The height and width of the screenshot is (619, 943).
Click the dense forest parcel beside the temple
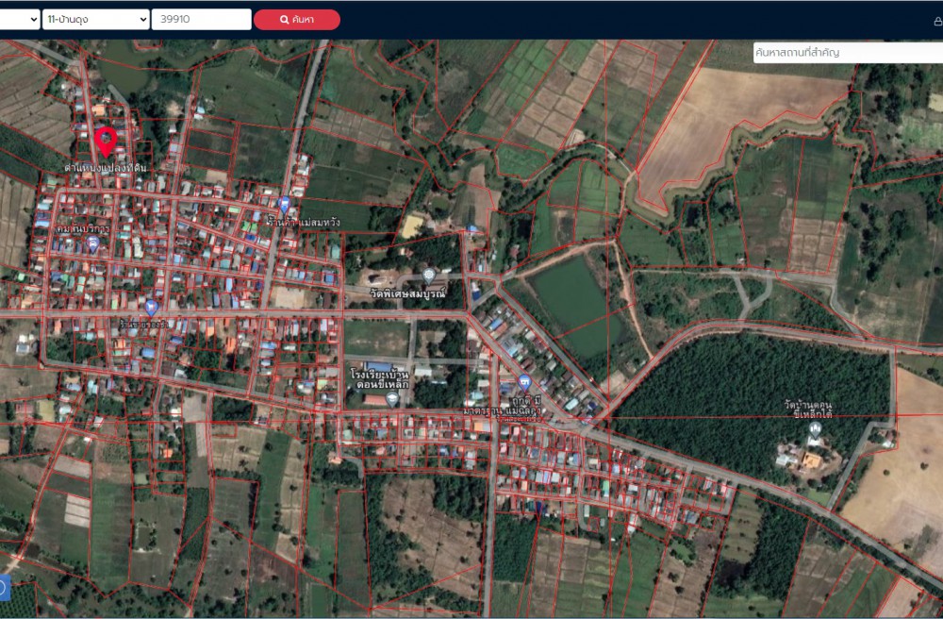745,387
